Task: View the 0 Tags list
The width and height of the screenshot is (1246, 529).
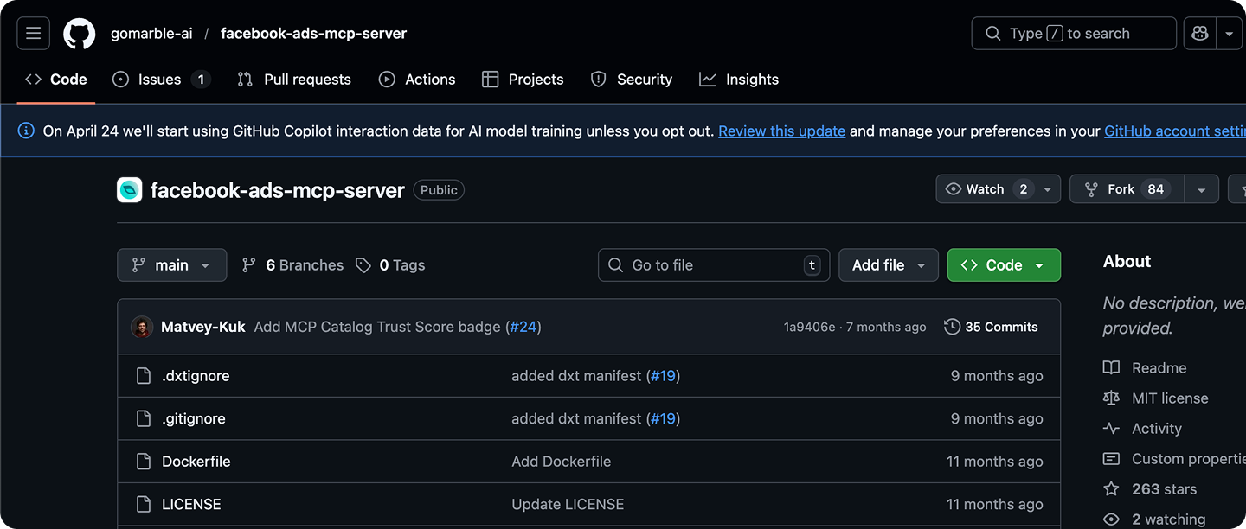Action: pos(390,265)
